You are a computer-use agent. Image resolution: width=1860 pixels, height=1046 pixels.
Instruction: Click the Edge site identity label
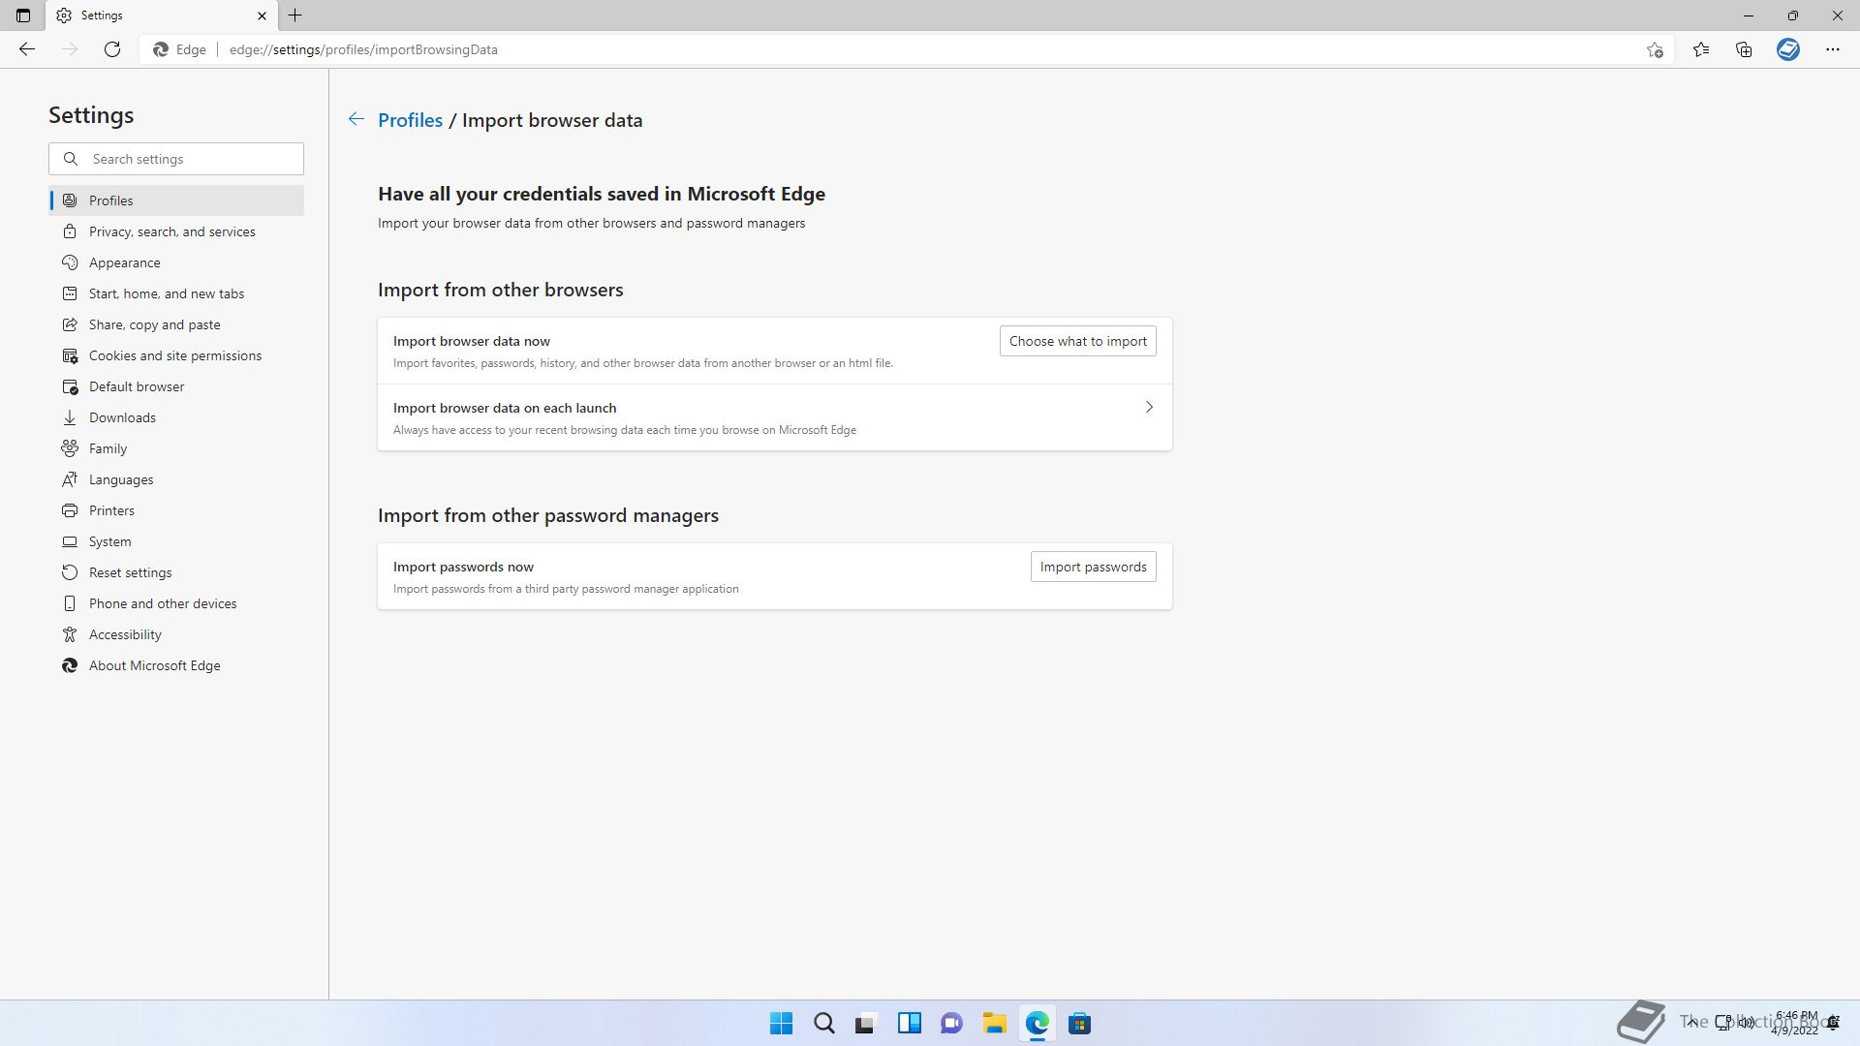pos(180,49)
